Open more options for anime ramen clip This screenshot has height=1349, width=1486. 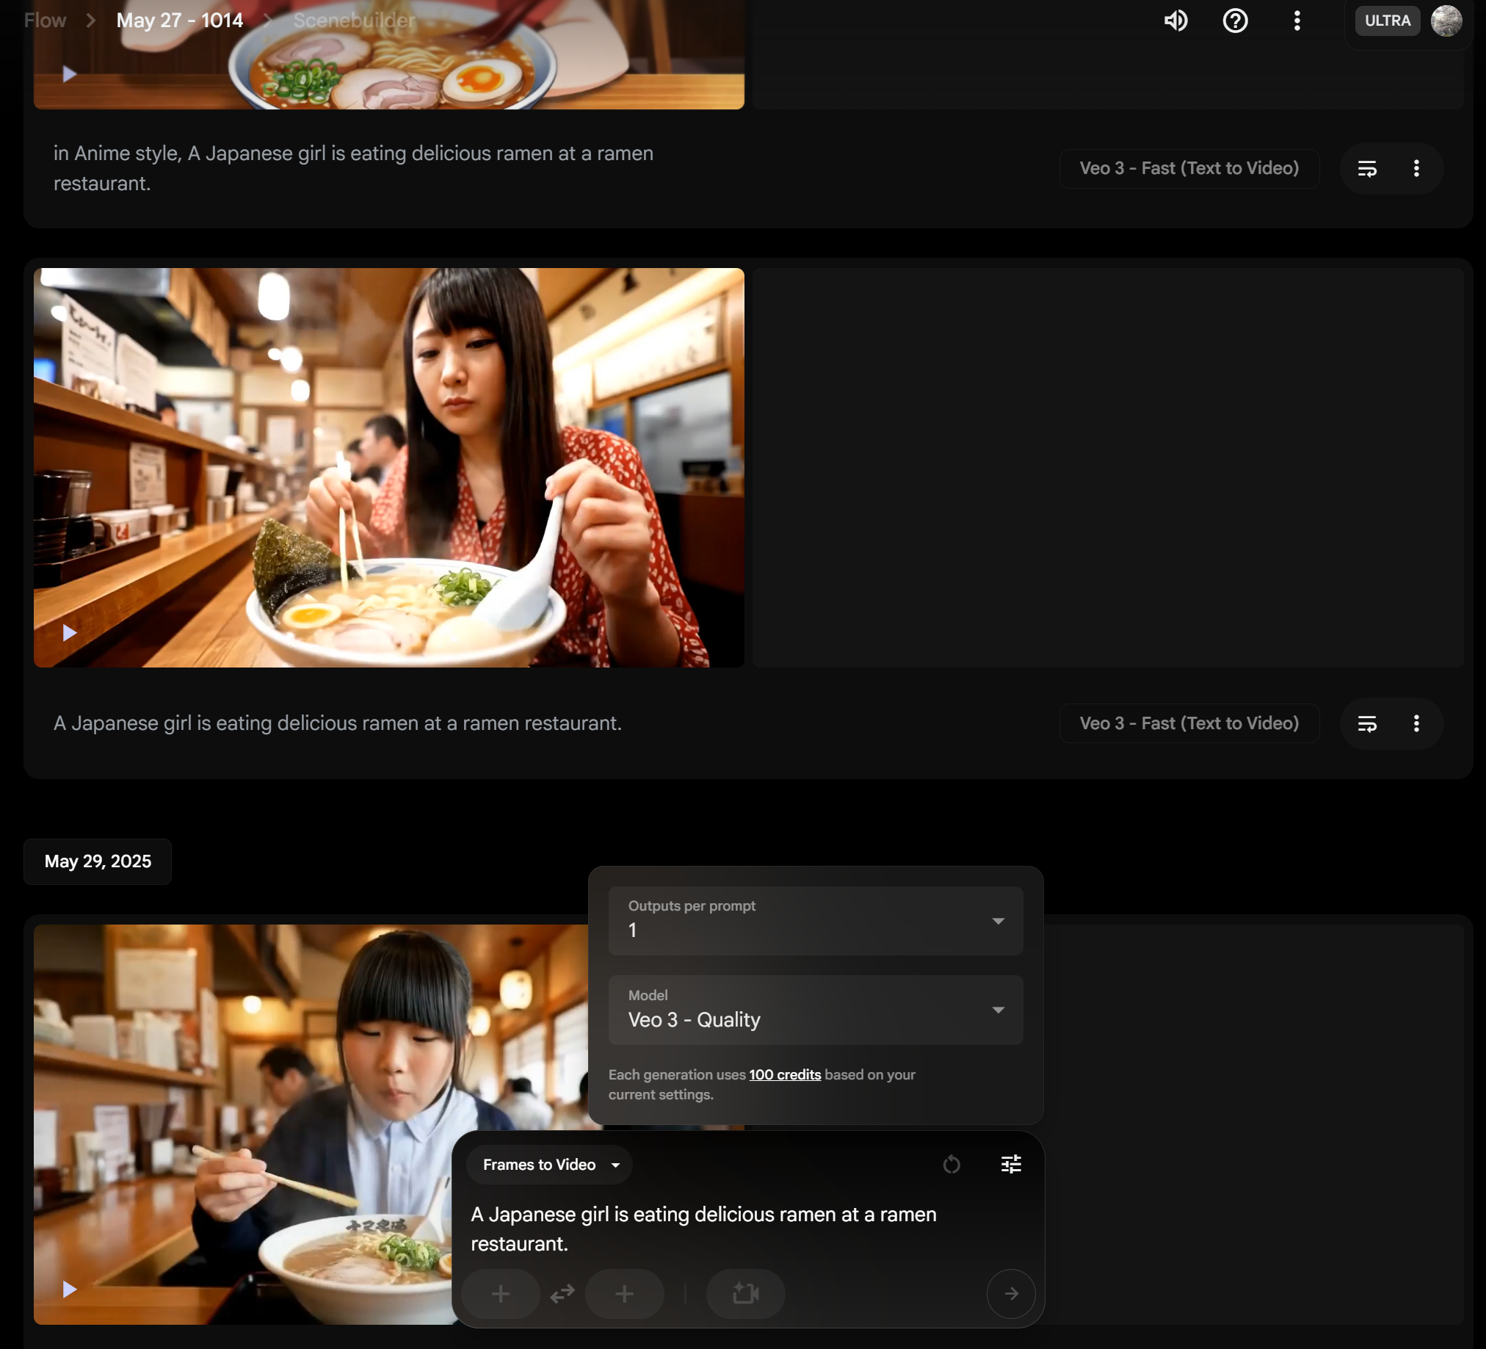click(1416, 169)
